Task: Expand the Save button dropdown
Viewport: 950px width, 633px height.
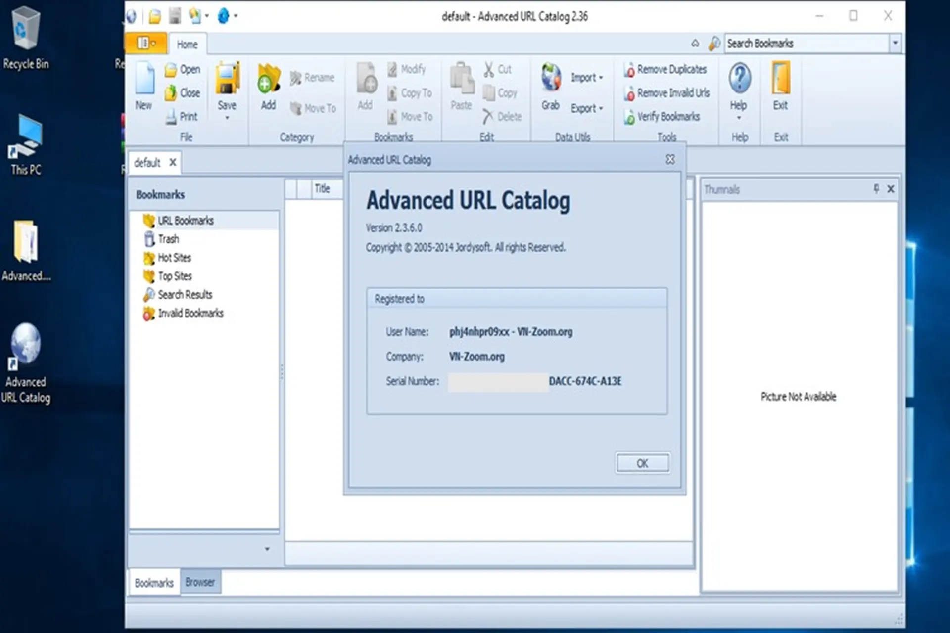Action: (x=227, y=117)
